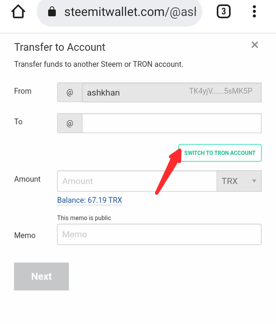Click the From field showing ashkhan
The image size is (276, 324).
tap(129, 93)
